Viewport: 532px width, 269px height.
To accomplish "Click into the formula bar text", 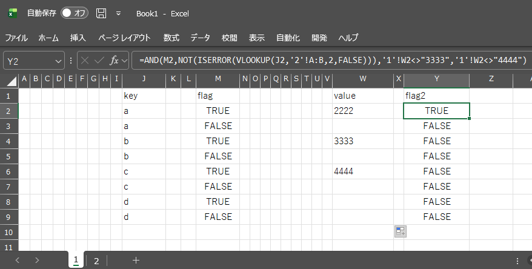I will 333,61.
